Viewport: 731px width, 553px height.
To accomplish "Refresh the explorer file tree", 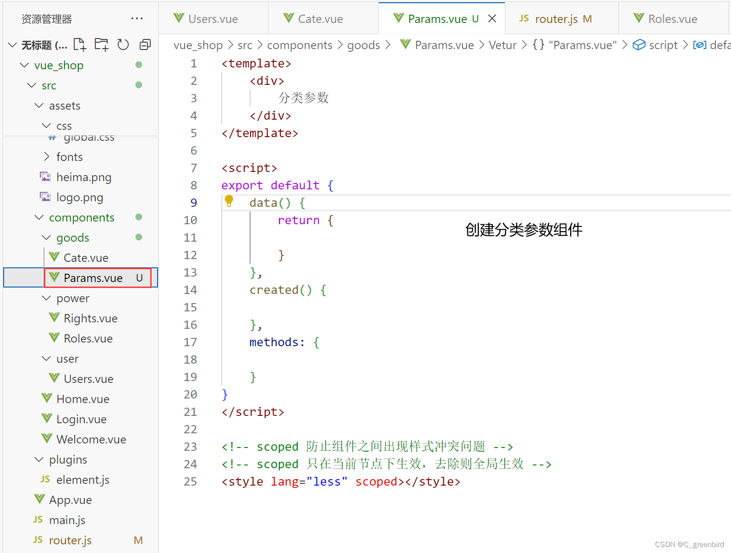I will (123, 44).
